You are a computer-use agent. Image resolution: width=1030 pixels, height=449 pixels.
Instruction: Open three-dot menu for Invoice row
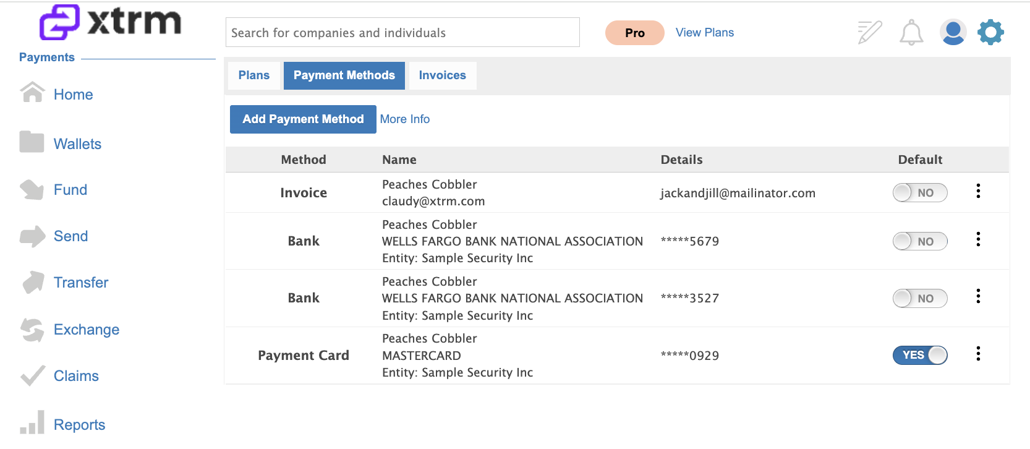[x=978, y=191]
